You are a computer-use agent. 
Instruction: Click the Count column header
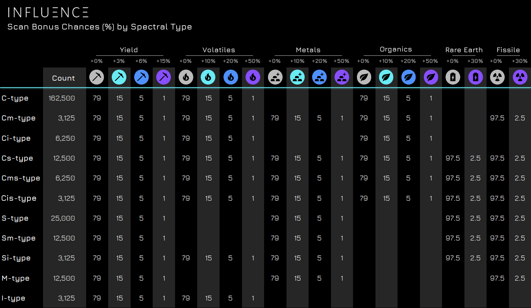tap(64, 78)
